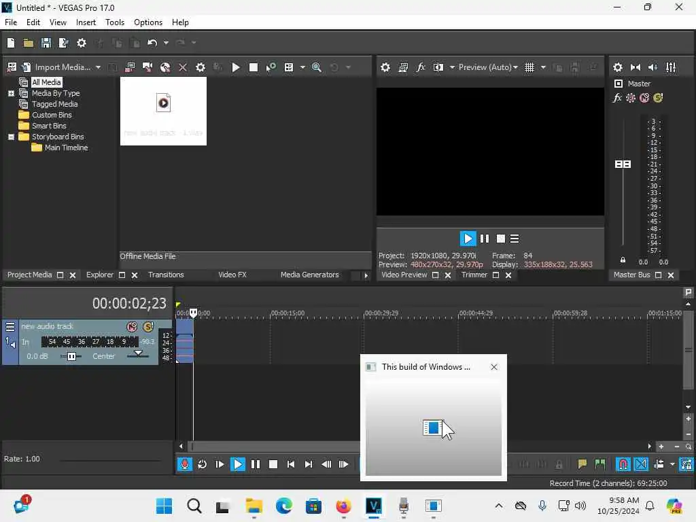Play in the Video Preview window
Image resolution: width=696 pixels, height=522 pixels.
468,239
